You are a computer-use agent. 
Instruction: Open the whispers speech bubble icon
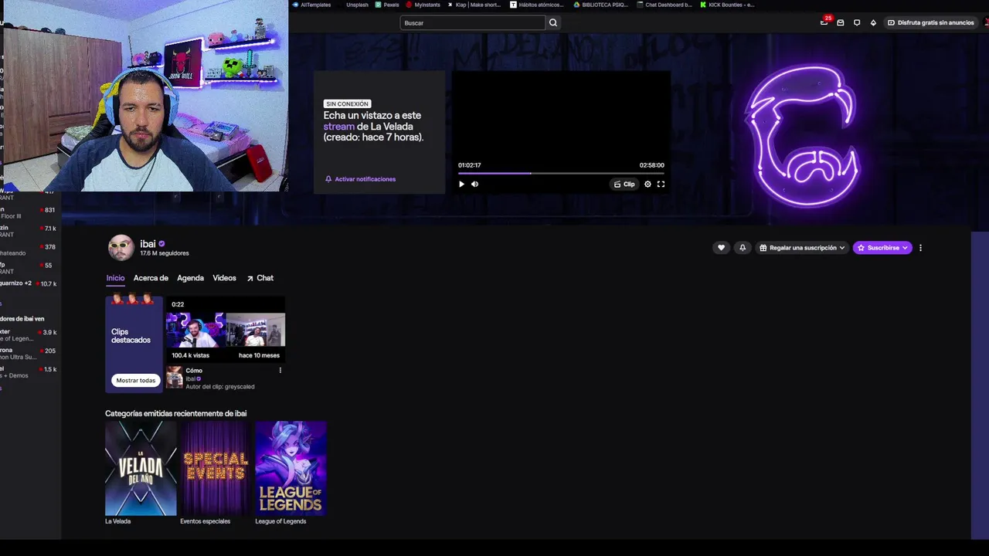coord(857,22)
